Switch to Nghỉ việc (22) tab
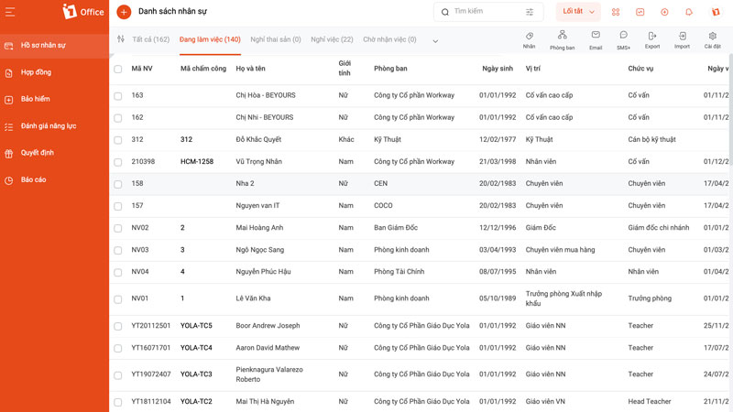Viewport: 733px width, 412px height. point(332,39)
